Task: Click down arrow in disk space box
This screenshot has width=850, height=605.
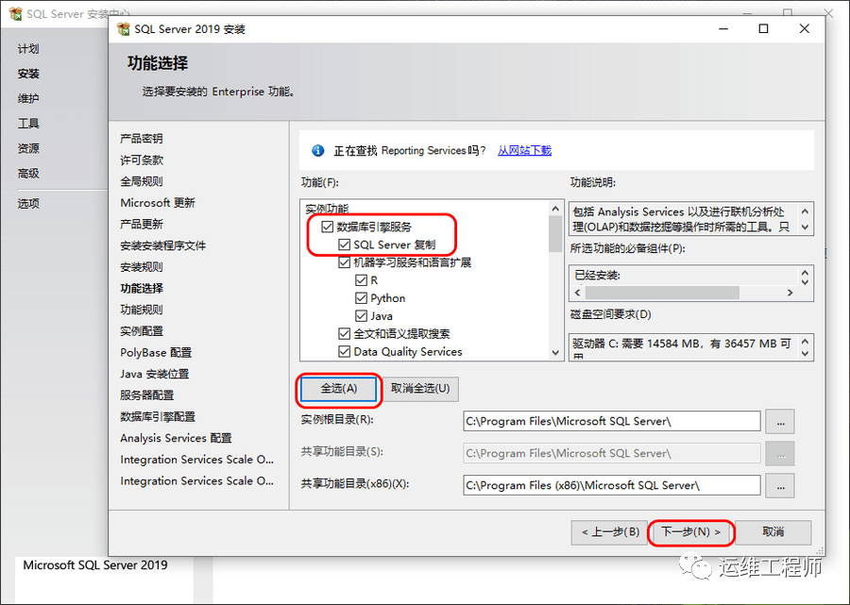Action: point(805,354)
